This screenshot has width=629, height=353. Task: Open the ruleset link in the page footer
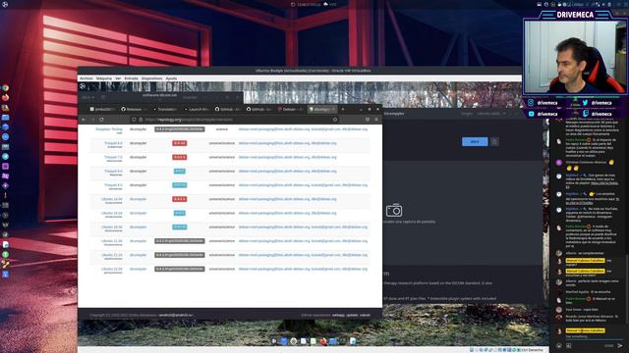[365, 315]
